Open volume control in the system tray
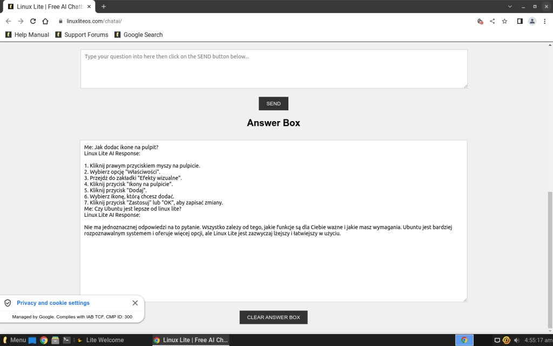The height and width of the screenshot is (346, 553). click(516, 340)
